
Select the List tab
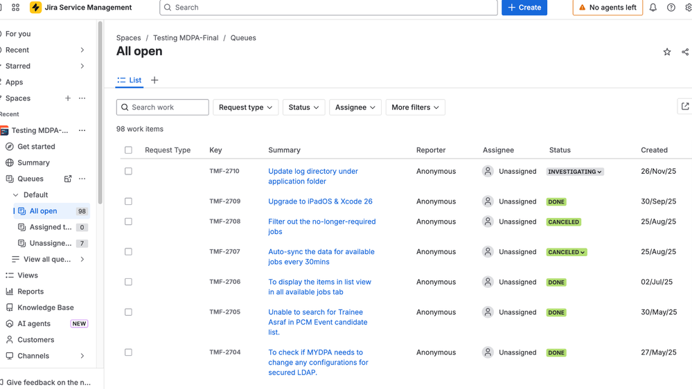[130, 80]
